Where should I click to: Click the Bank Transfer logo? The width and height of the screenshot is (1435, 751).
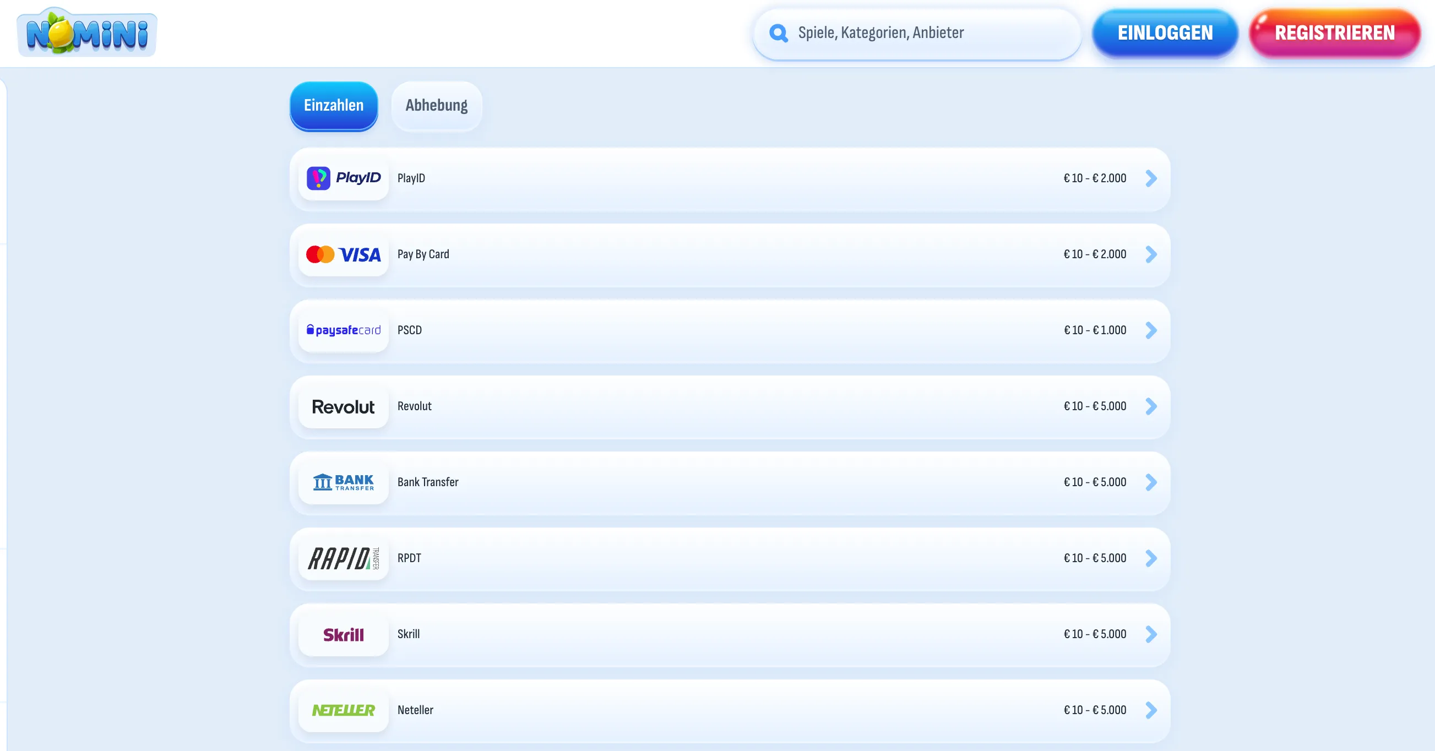pyautogui.click(x=344, y=482)
